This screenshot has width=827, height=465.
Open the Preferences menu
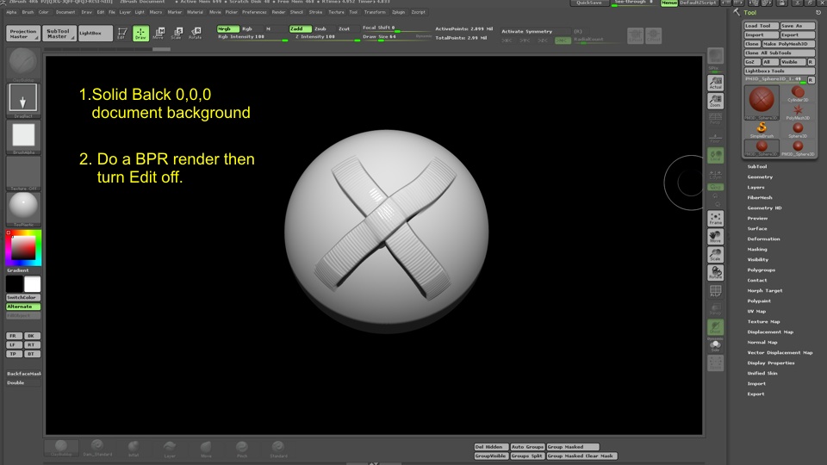(x=254, y=12)
